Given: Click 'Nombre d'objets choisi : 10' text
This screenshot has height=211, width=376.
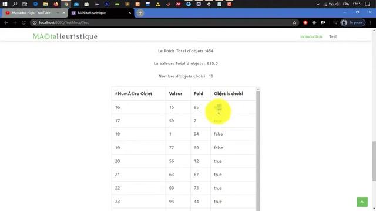Looking at the screenshot, I should tap(186, 76).
